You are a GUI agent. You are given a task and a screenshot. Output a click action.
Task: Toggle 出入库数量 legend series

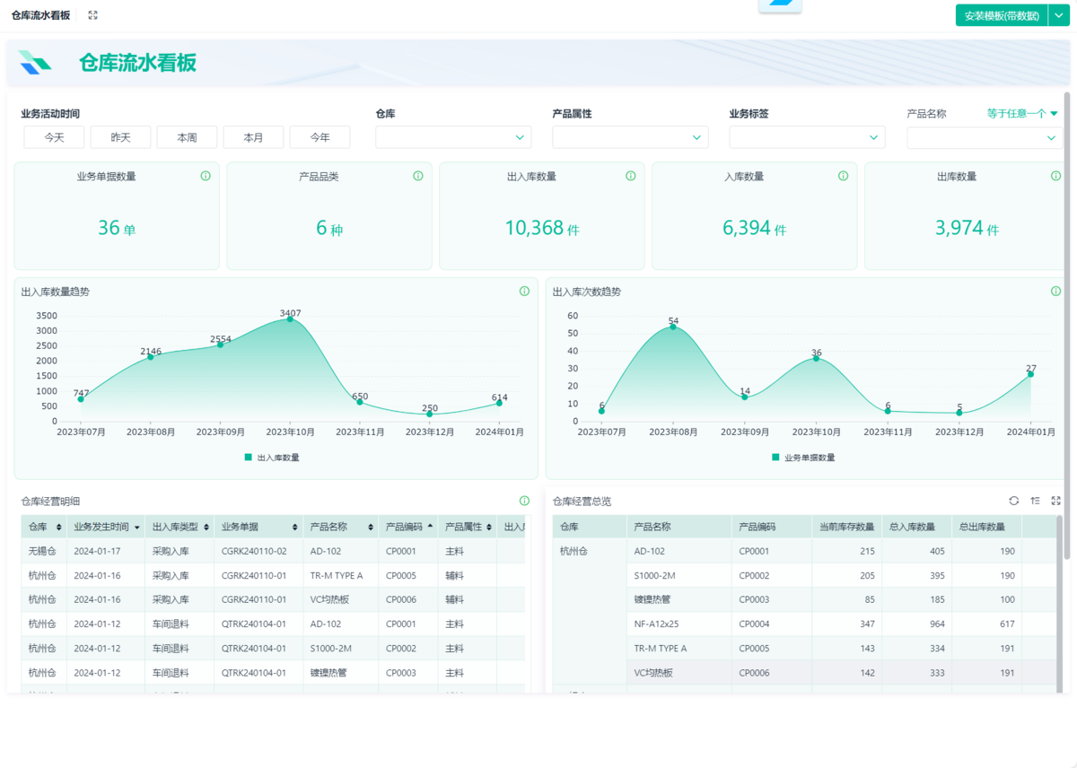(x=272, y=458)
